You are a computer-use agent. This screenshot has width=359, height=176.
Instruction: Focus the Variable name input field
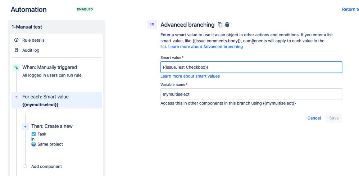coord(251,94)
